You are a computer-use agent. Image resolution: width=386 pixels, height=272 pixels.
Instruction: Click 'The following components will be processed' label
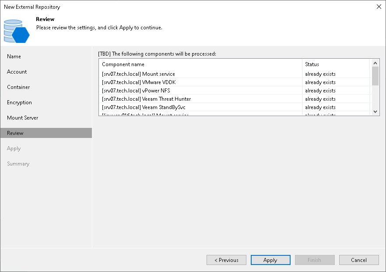click(x=157, y=54)
